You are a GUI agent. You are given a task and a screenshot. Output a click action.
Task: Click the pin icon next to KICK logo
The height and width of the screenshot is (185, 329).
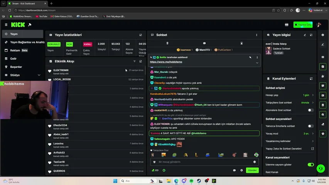coord(30,25)
